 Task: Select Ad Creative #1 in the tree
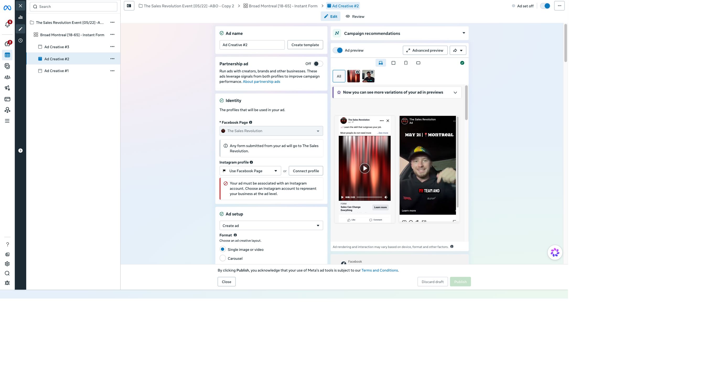tap(56, 71)
